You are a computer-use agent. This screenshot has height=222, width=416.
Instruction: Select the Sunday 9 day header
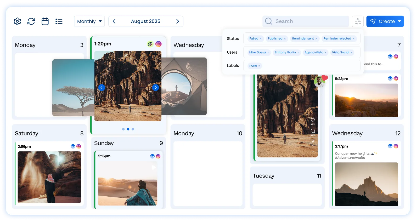click(128, 143)
